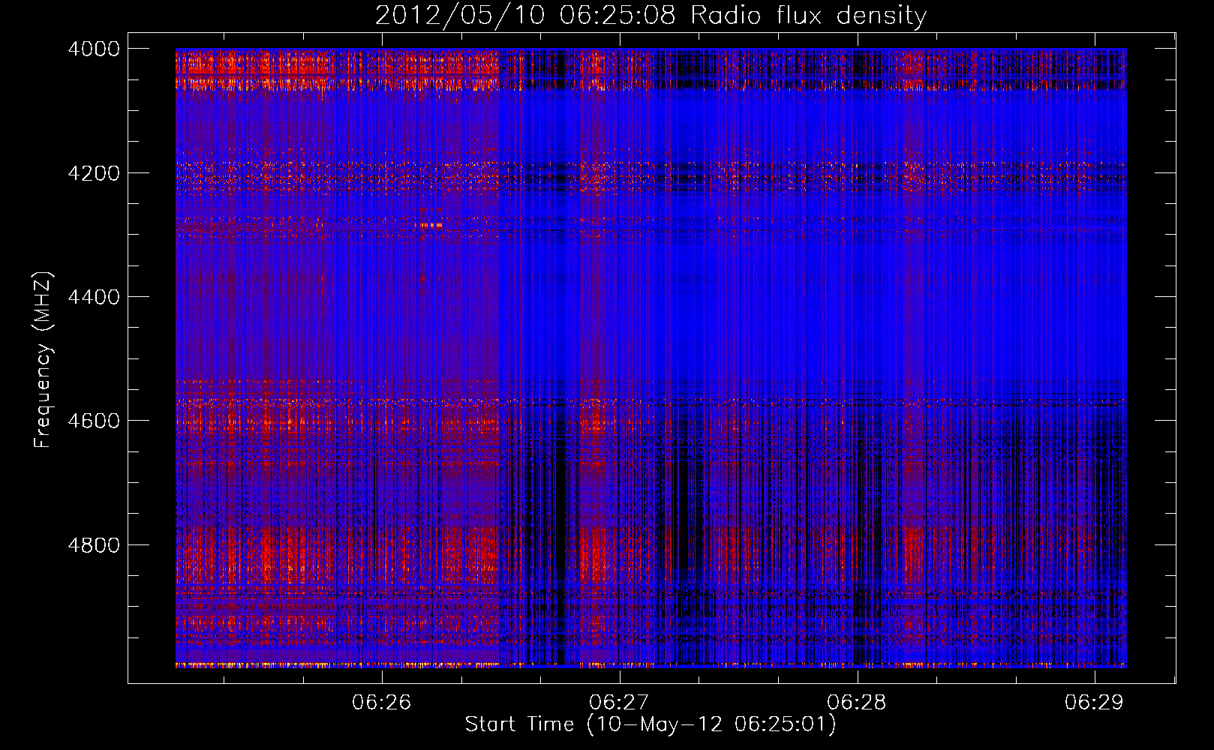Viewport: 1214px width, 750px height.
Task: Click the 'Frequency (MHZ)' y-axis title
Action: [44, 360]
